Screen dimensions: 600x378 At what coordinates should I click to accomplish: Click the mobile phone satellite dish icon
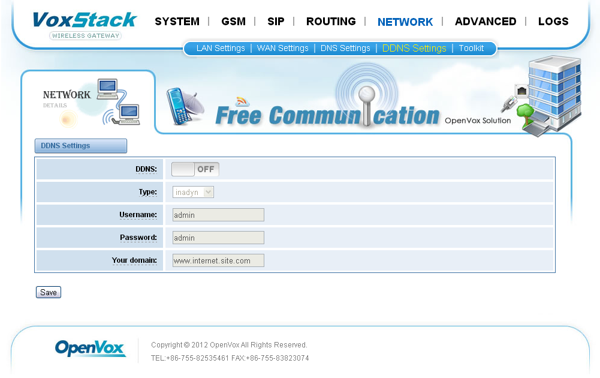185,107
